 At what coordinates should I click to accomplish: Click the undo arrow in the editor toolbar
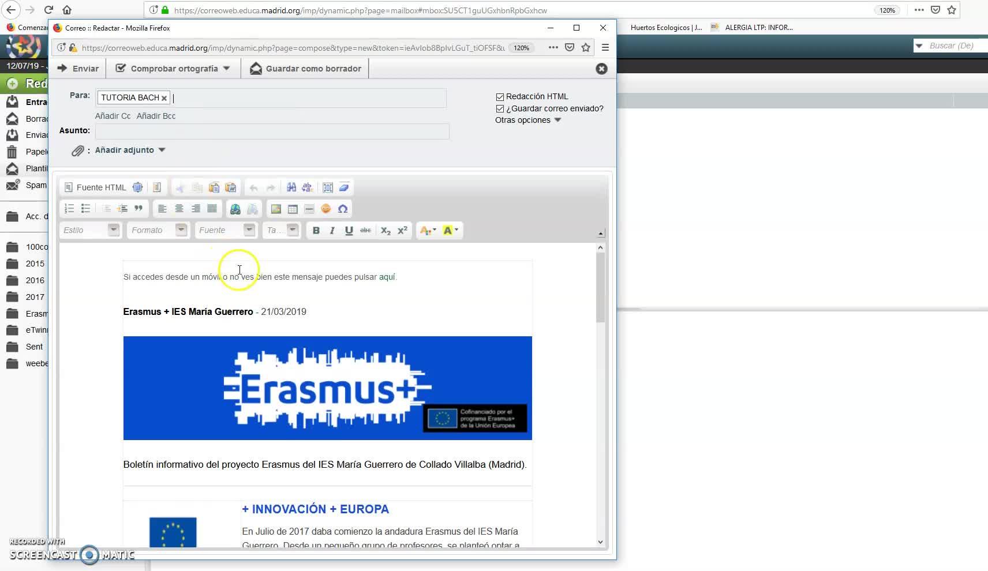coord(254,187)
